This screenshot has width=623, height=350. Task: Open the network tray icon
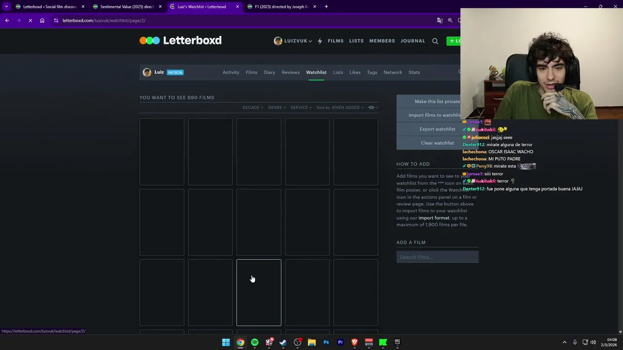coord(585,342)
